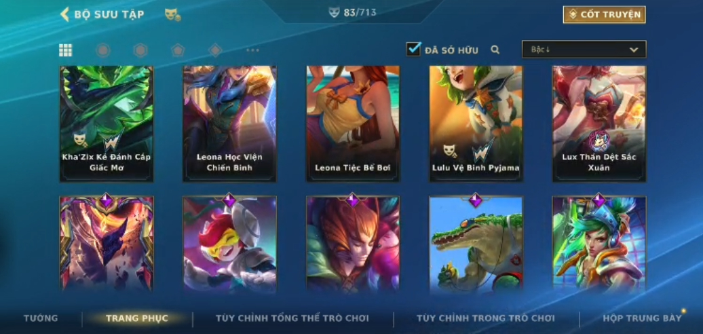Switch to the Tướng tab
703x334 pixels.
tap(41, 318)
